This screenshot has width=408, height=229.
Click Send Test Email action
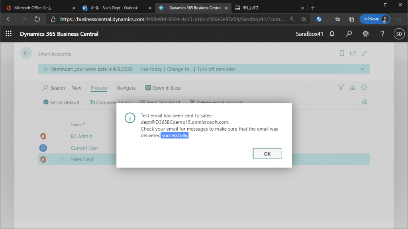click(160, 102)
